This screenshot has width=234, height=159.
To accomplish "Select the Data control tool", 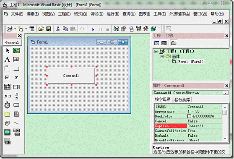I will 16,132.
